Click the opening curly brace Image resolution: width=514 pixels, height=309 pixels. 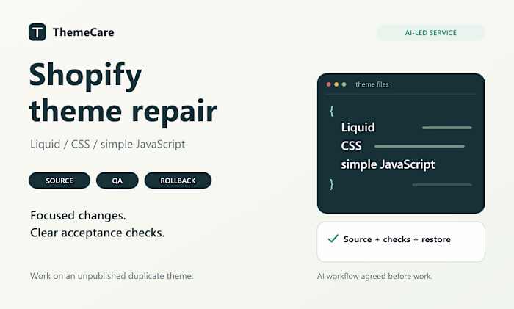point(331,111)
